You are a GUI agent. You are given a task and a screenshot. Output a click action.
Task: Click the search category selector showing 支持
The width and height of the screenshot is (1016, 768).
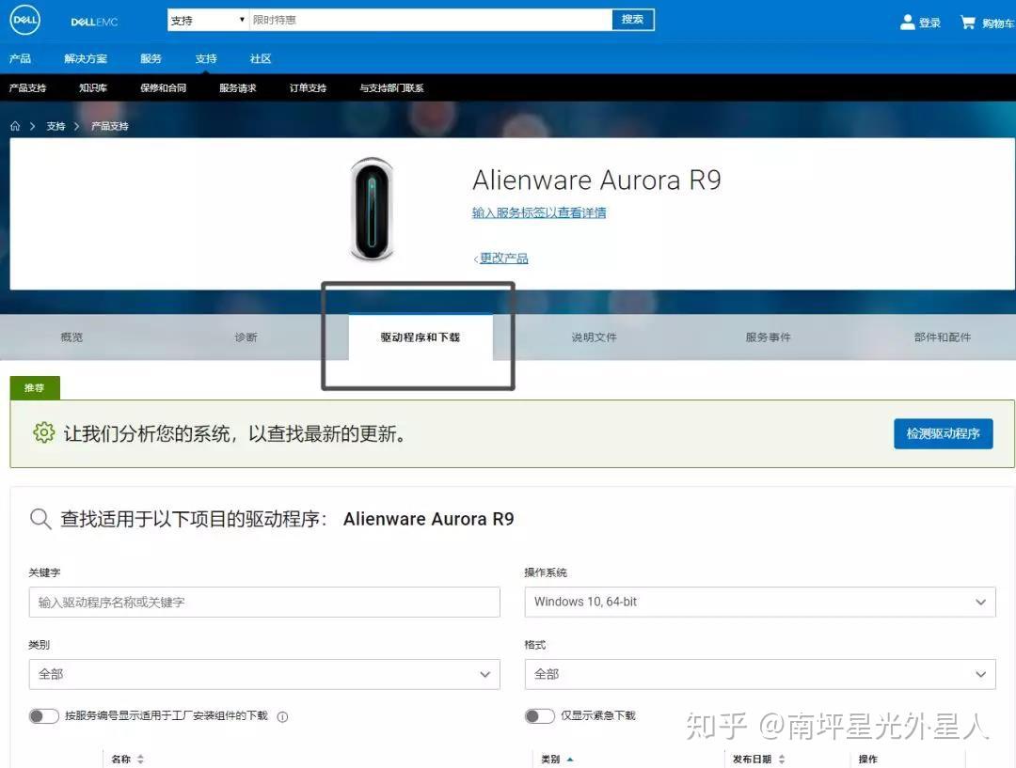(206, 19)
